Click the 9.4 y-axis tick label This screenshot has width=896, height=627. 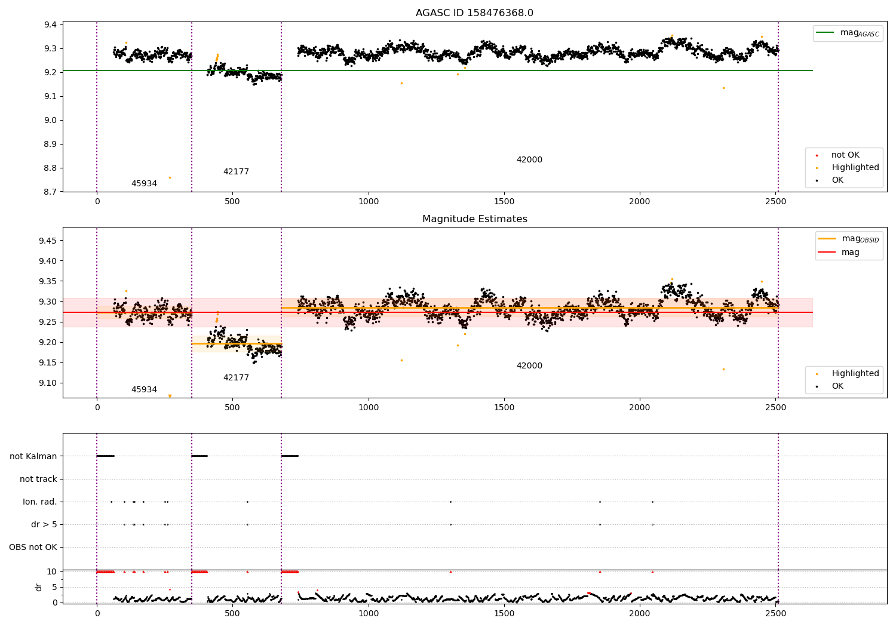point(51,24)
